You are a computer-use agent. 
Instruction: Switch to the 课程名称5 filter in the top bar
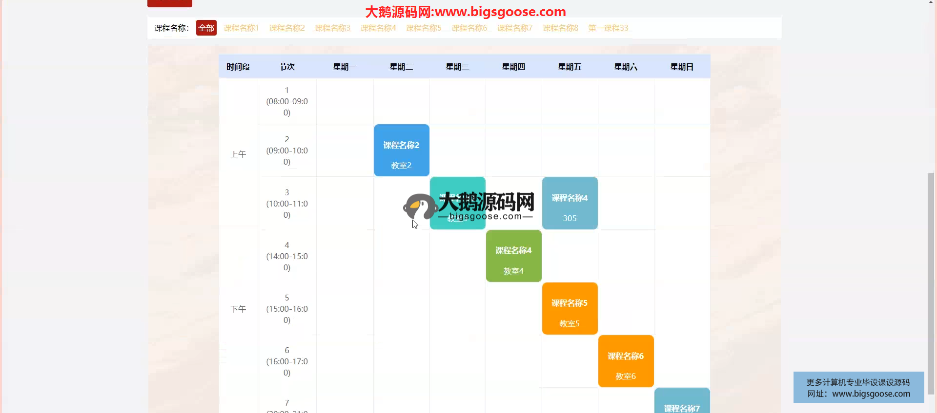tap(424, 28)
